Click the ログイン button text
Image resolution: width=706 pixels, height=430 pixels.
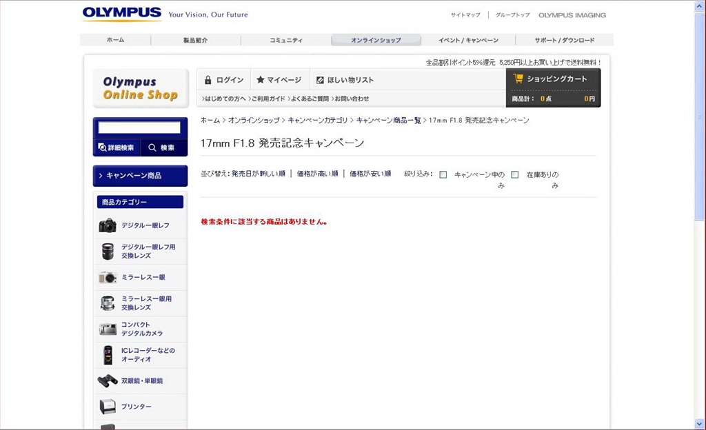pyautogui.click(x=230, y=80)
